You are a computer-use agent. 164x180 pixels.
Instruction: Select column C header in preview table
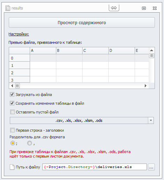pos(95,50)
